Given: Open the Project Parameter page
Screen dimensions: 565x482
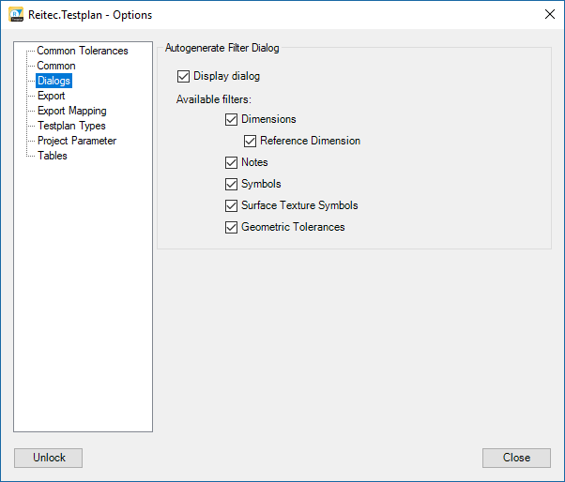Looking at the screenshot, I should [77, 141].
